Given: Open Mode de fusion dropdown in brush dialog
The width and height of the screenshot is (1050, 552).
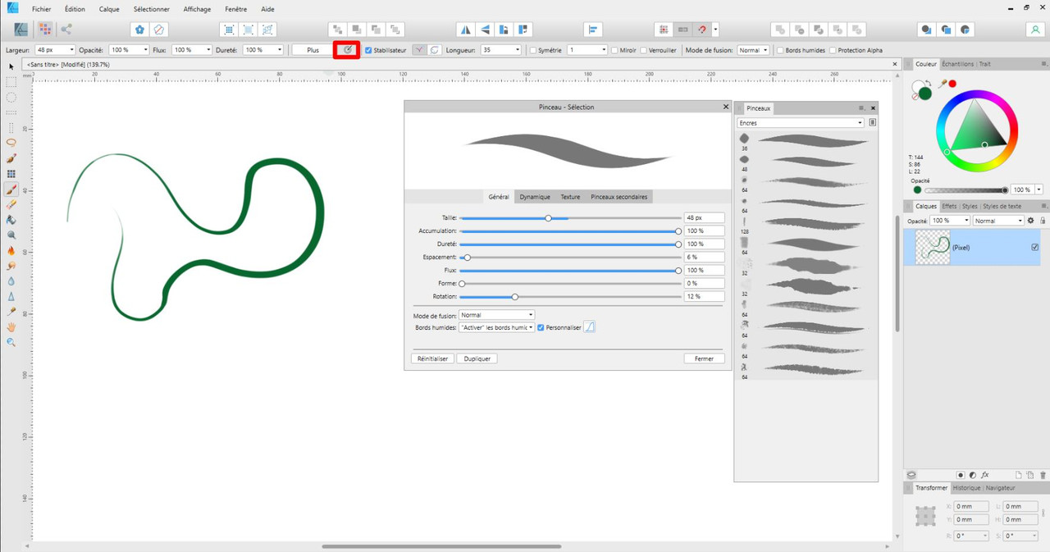Looking at the screenshot, I should 496,315.
